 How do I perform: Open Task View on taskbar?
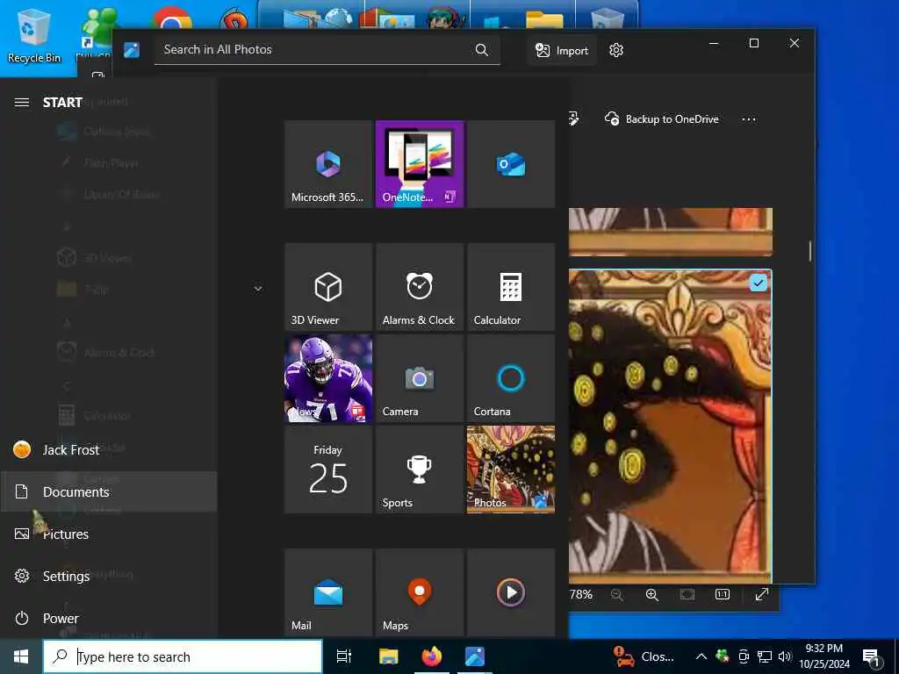pos(344,656)
